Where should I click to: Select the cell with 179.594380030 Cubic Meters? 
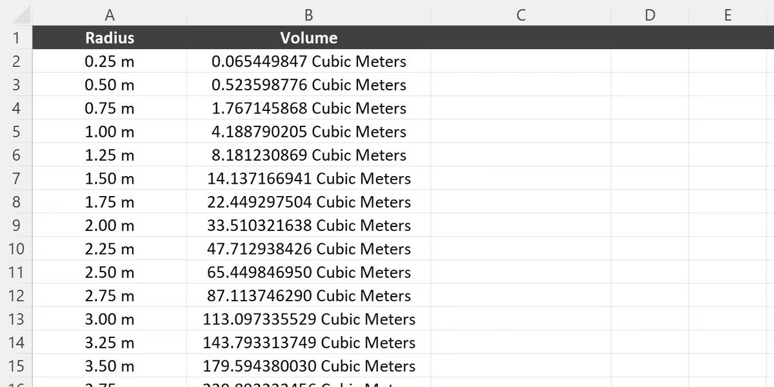point(309,366)
